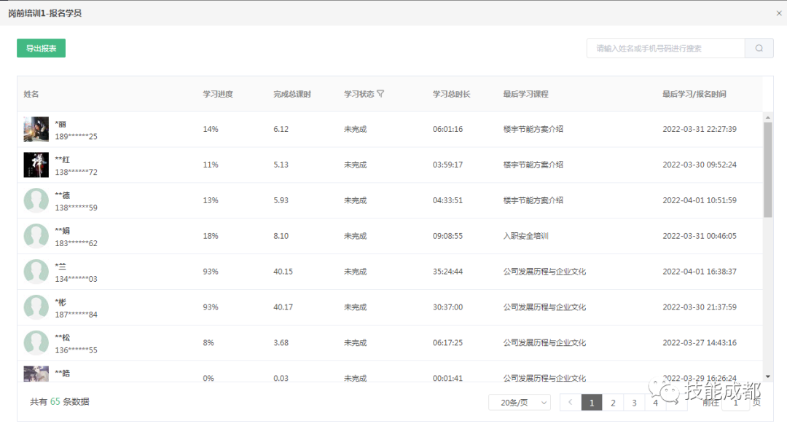Click the default avatar of **娟
The height and width of the screenshot is (426, 787).
(x=36, y=236)
